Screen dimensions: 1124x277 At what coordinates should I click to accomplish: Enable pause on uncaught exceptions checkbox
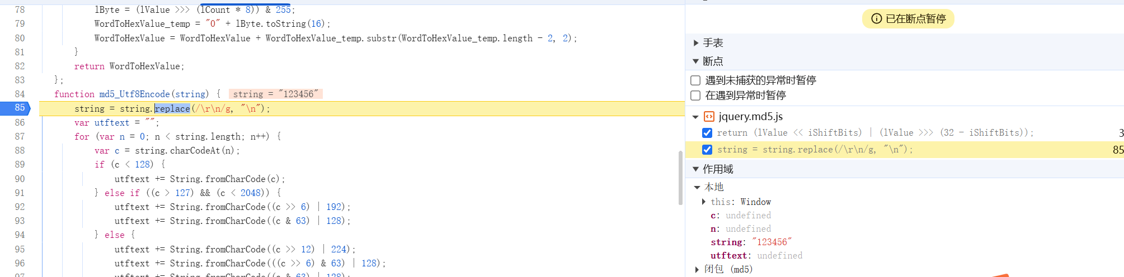[x=695, y=80]
